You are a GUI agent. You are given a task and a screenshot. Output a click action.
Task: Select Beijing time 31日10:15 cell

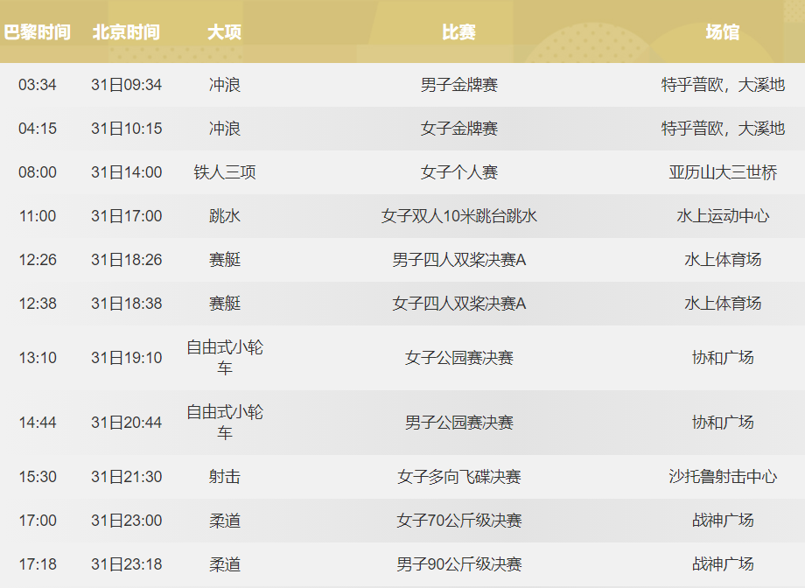click(126, 129)
